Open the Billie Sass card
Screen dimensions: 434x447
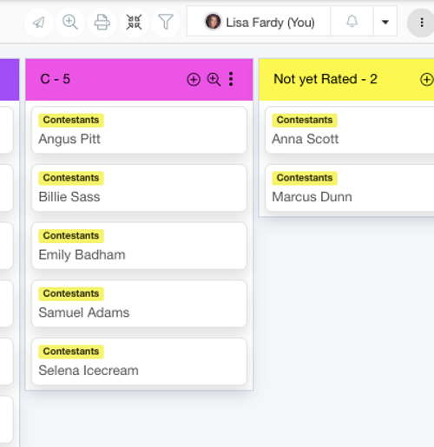139,187
